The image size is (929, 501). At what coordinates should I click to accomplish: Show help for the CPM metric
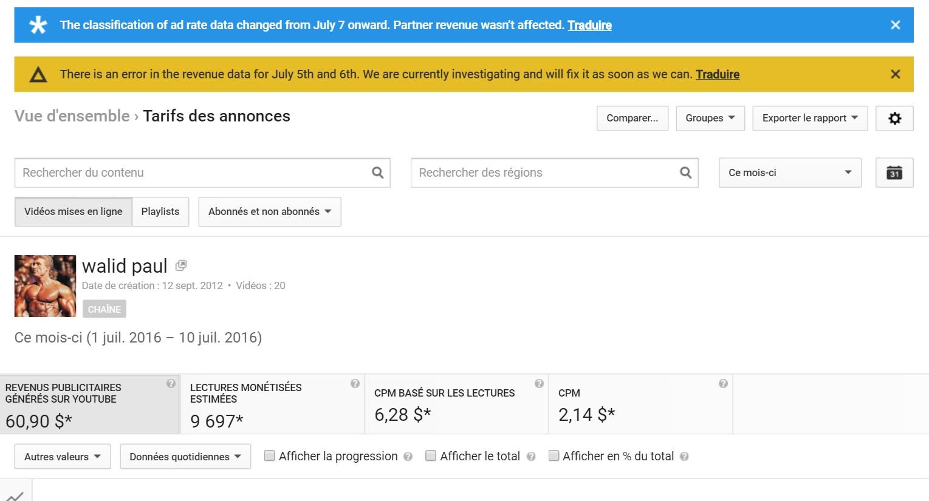click(723, 384)
